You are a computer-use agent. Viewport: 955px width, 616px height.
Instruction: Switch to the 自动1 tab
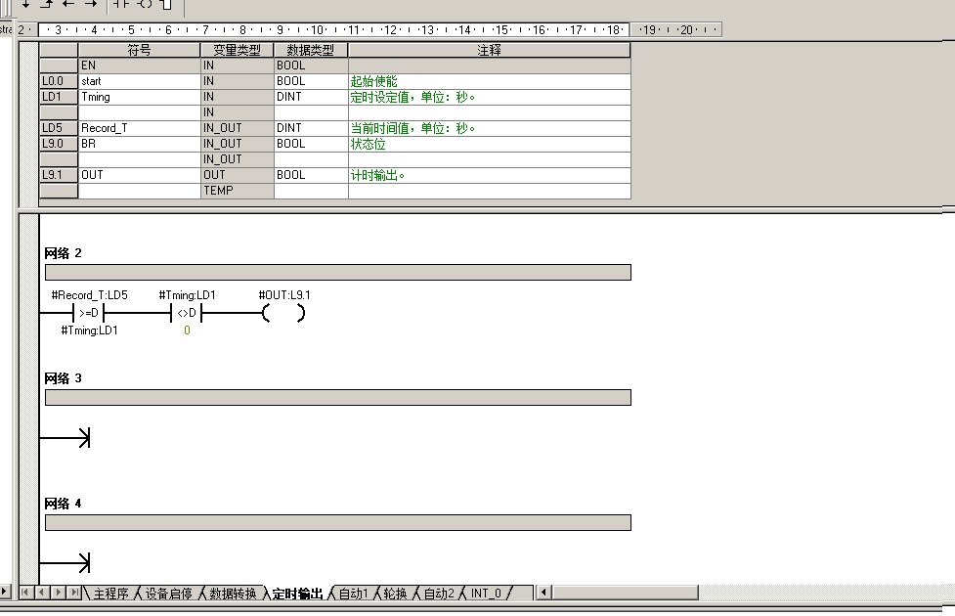click(353, 593)
